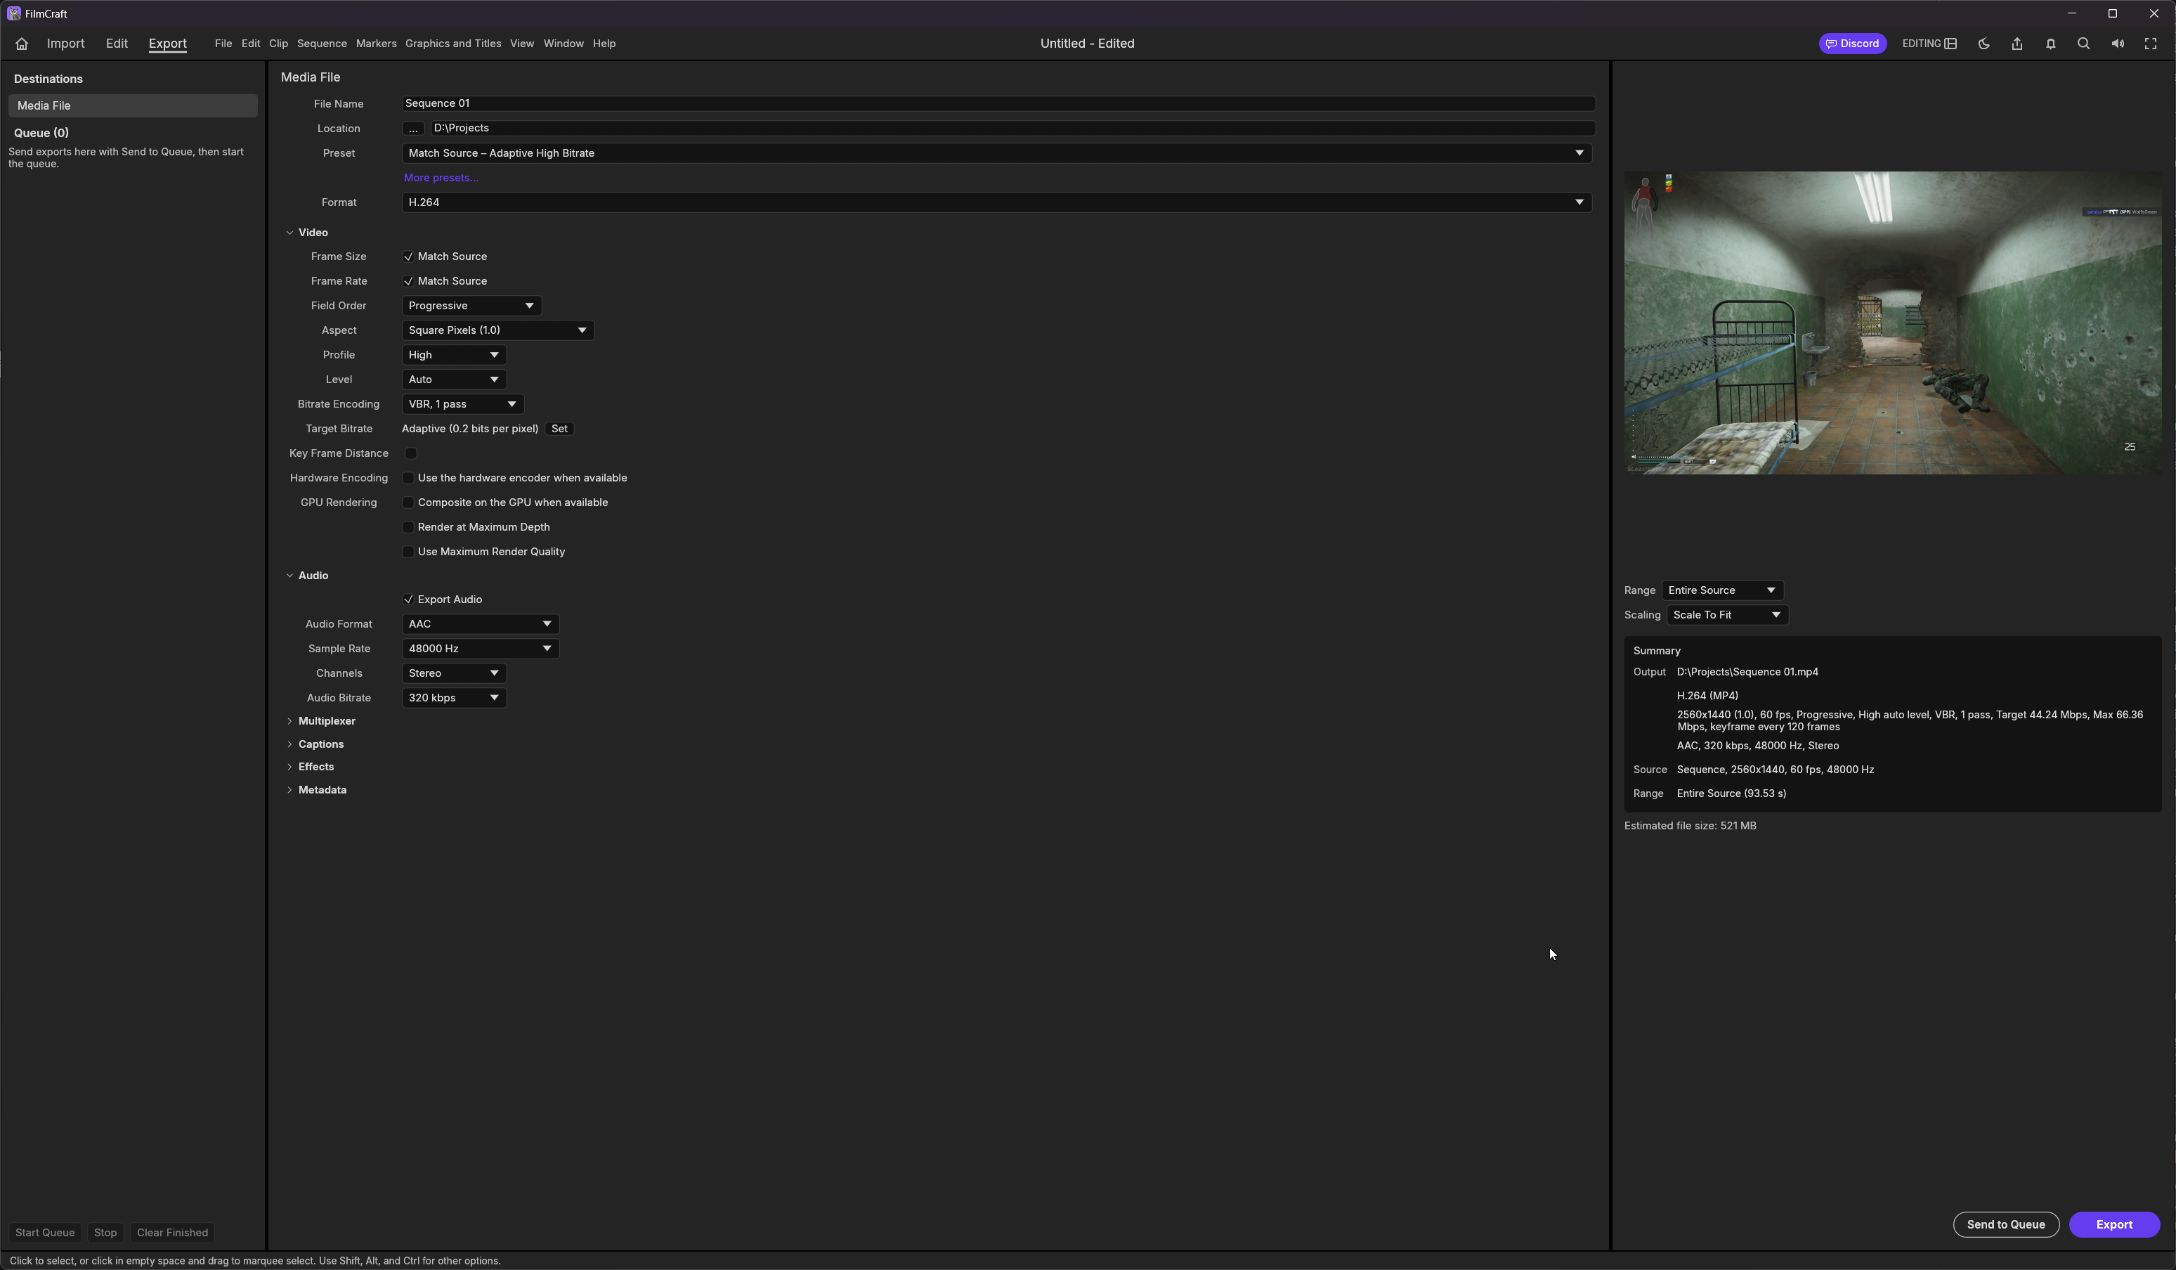Collapse the Audio section

(290, 576)
